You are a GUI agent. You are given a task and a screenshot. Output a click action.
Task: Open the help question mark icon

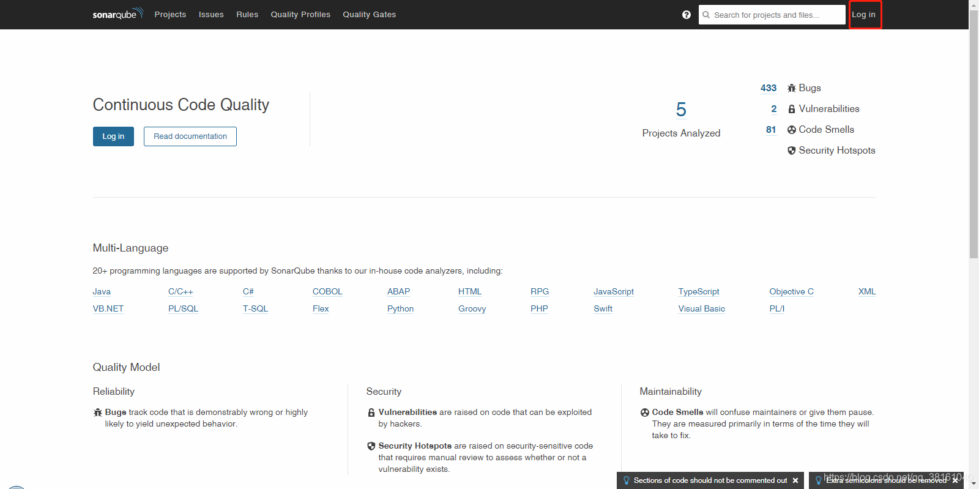coord(687,15)
